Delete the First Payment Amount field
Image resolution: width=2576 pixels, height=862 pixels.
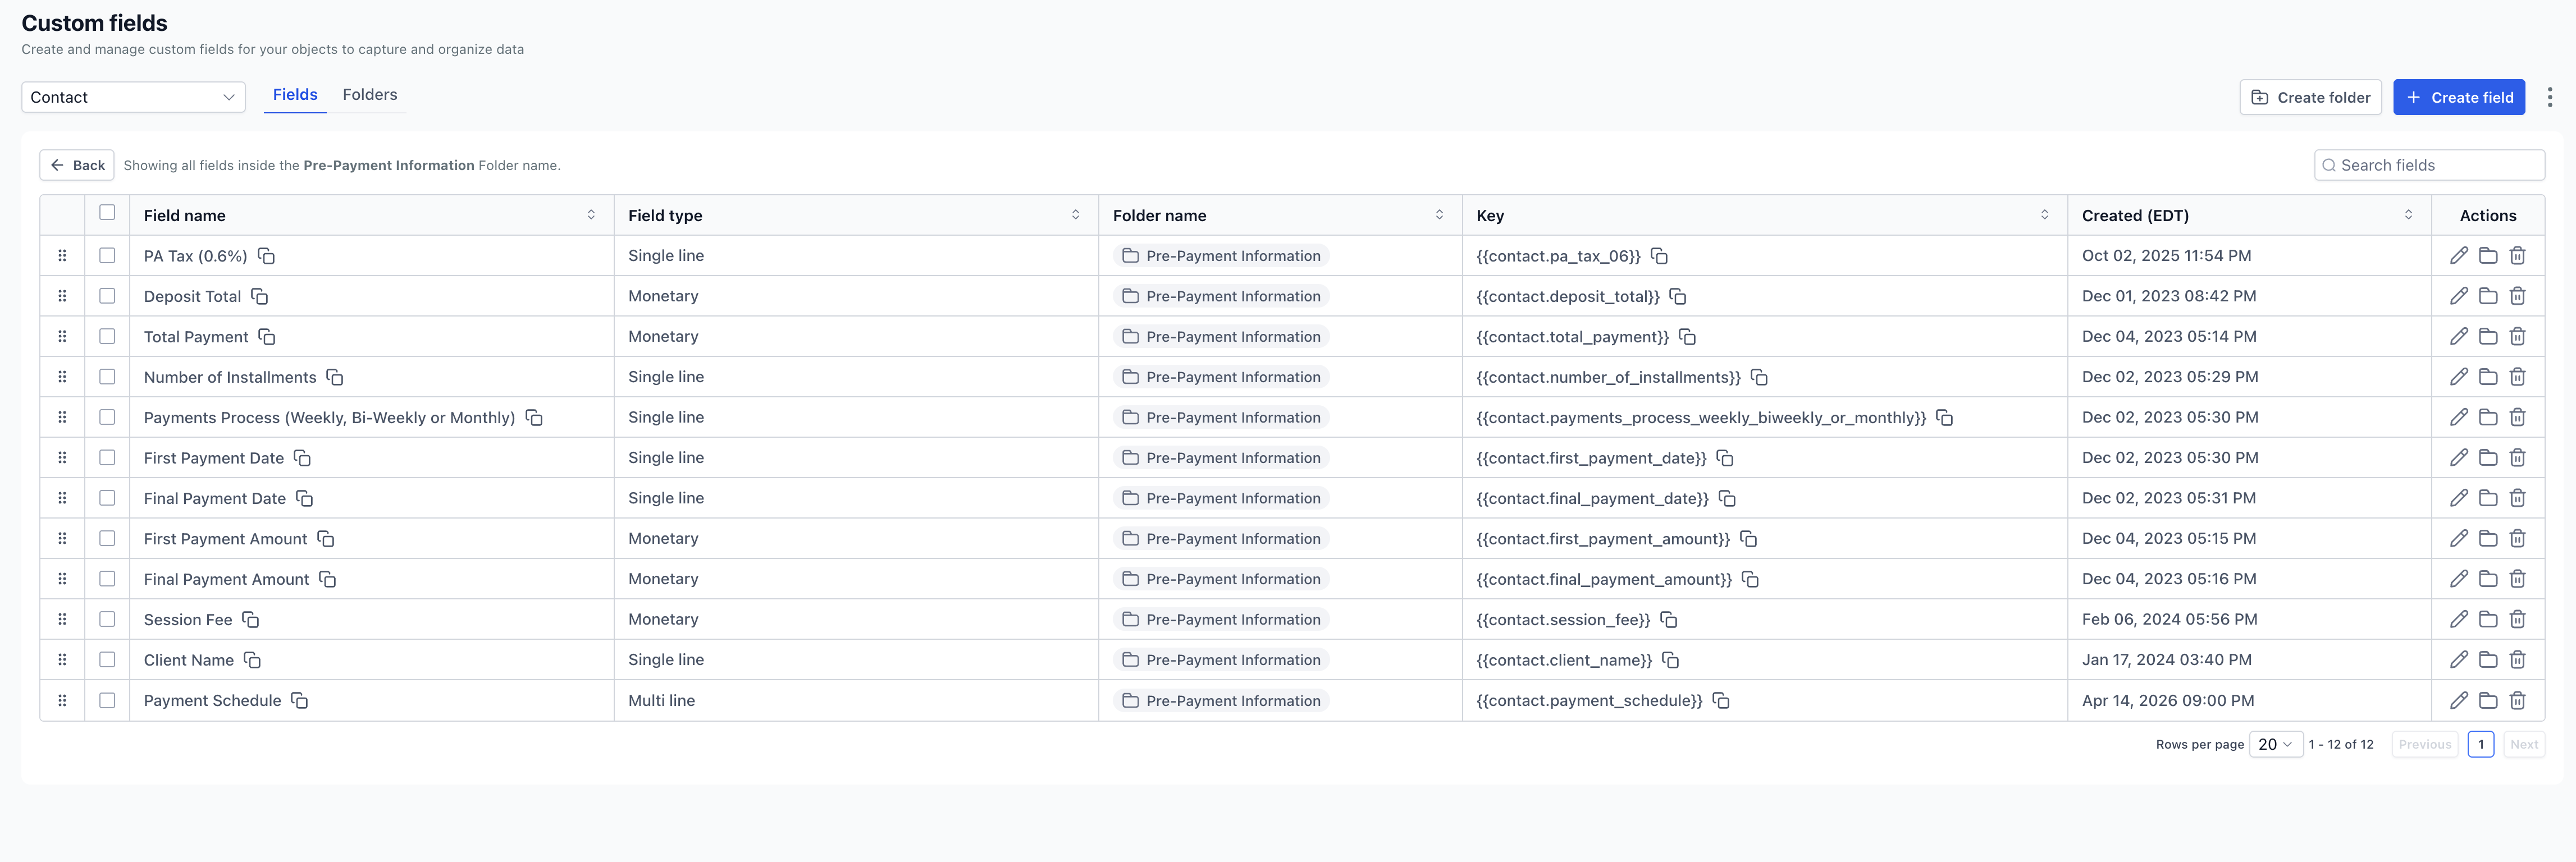[2517, 539]
